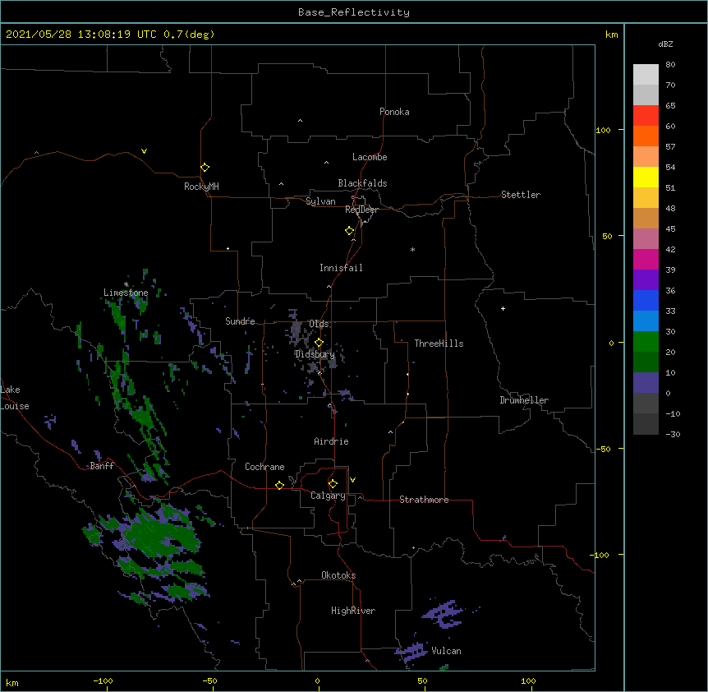
Task: Select the Drumheller label
Action: (x=524, y=400)
